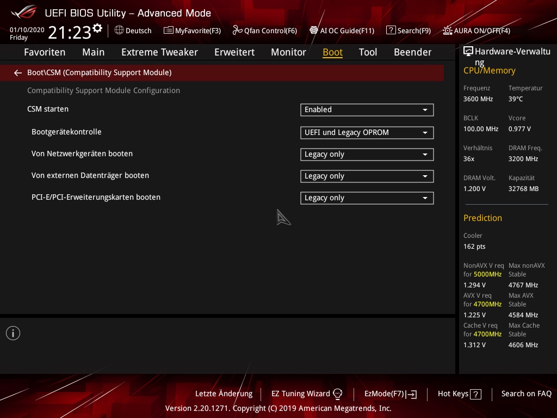Click the 0.977 V Vcore value
The width and height of the screenshot is (557, 418).
click(x=519, y=129)
